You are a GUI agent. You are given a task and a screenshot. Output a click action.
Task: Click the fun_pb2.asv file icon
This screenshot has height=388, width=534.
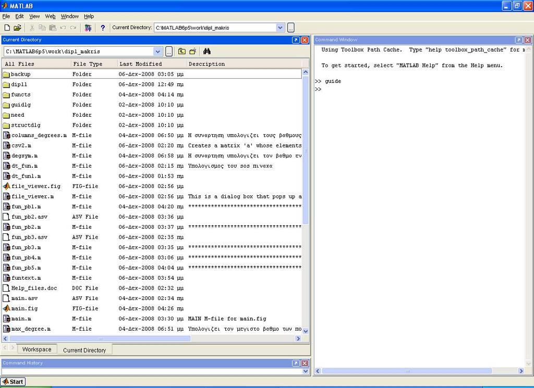[x=6, y=217]
